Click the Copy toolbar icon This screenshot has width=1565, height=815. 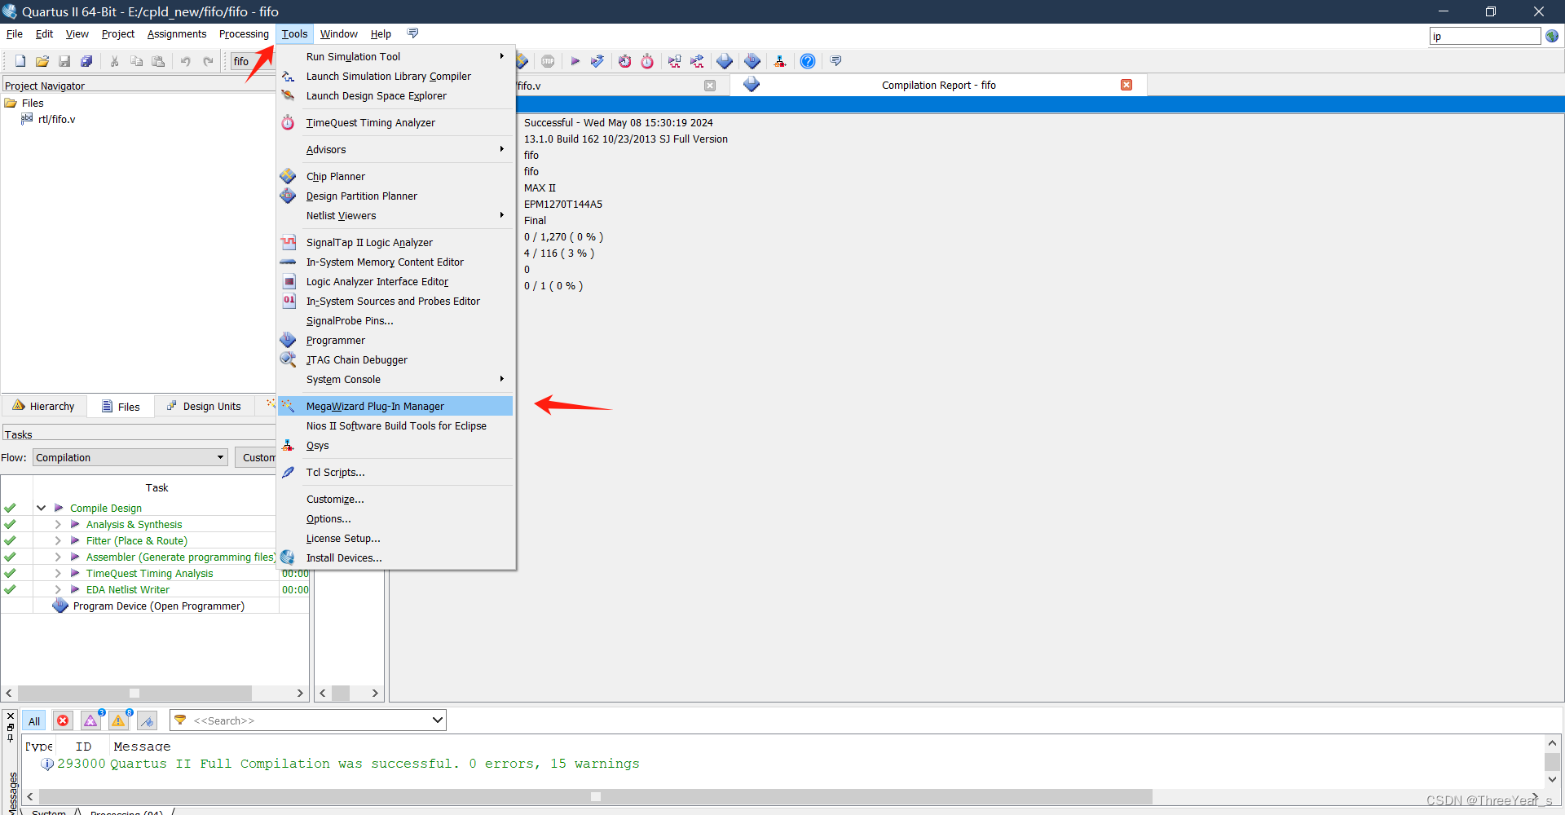click(137, 61)
